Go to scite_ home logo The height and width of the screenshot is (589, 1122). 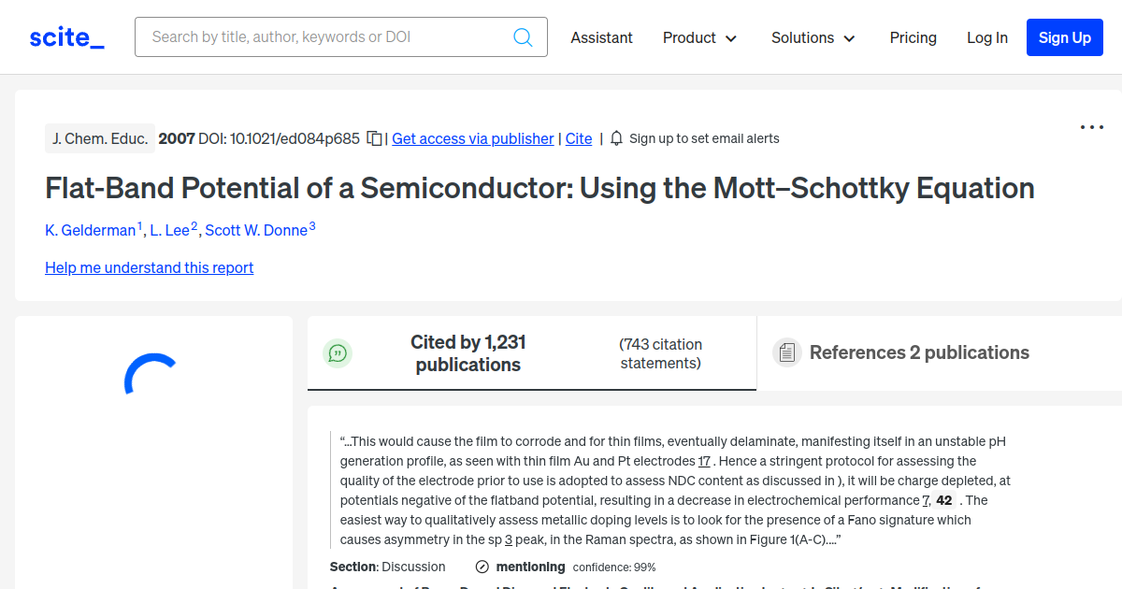click(66, 37)
